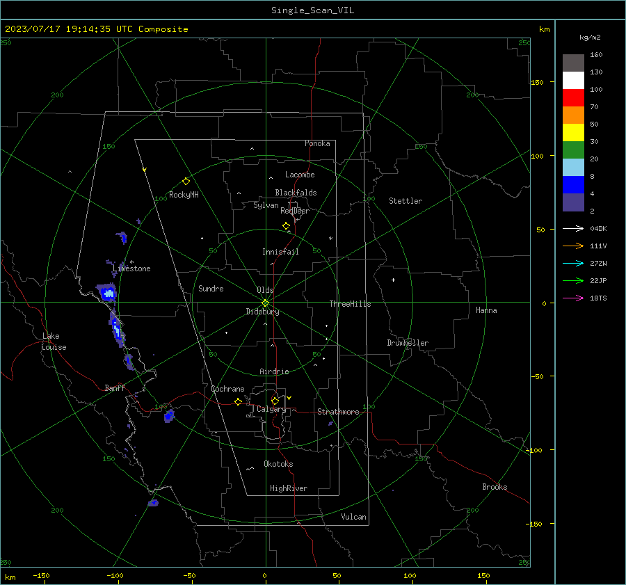Click the Calgary city label
Image resolution: width=626 pixels, height=585 pixels.
click(271, 409)
